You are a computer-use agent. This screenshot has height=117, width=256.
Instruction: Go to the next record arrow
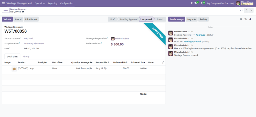pyautogui.click(x=252, y=10)
